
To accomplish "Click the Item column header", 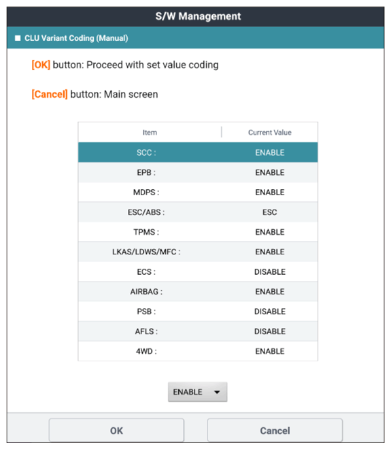I will pyautogui.click(x=150, y=132).
